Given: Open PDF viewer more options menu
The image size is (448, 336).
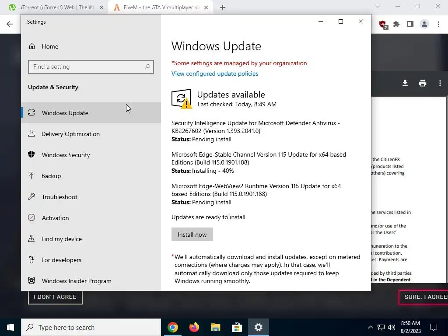Looking at the screenshot, I should tap(440, 83).
